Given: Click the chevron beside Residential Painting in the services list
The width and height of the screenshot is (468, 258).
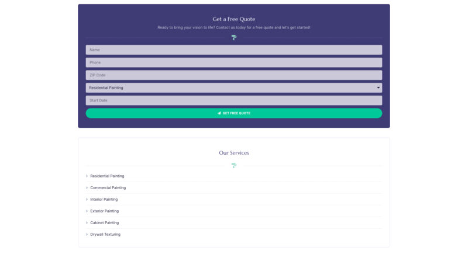Looking at the screenshot, I should pos(87,176).
